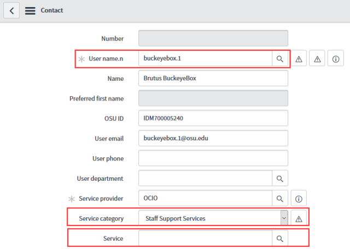Go back using the left chevron button
The width and height of the screenshot is (350, 249).
pos(11,10)
